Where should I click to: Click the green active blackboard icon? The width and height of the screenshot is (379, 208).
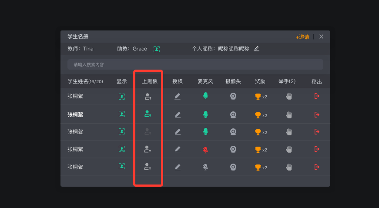(x=148, y=114)
